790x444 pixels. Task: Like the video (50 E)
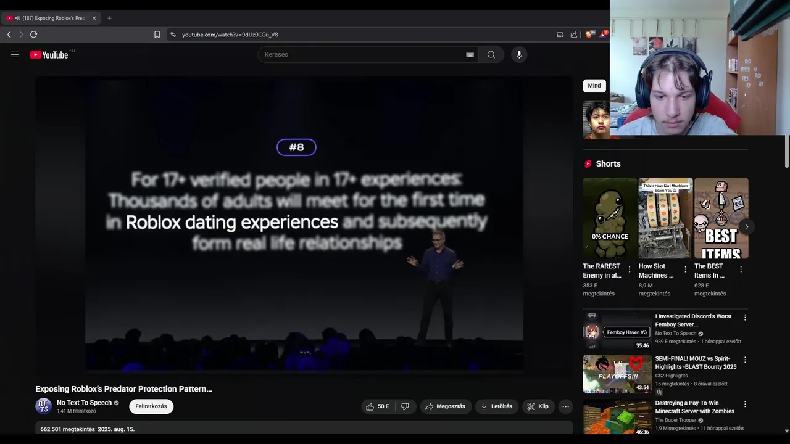(377, 406)
